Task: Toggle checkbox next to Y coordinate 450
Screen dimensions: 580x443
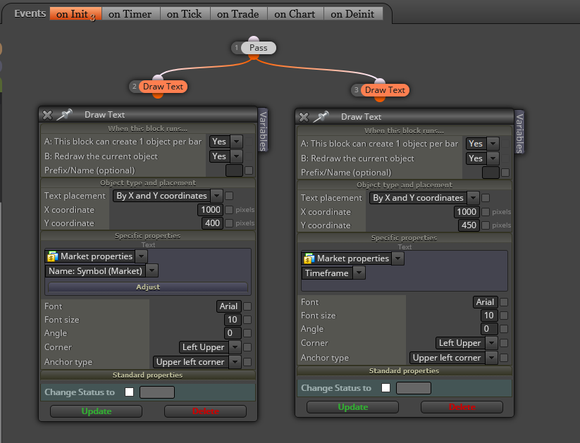Action: coord(486,225)
